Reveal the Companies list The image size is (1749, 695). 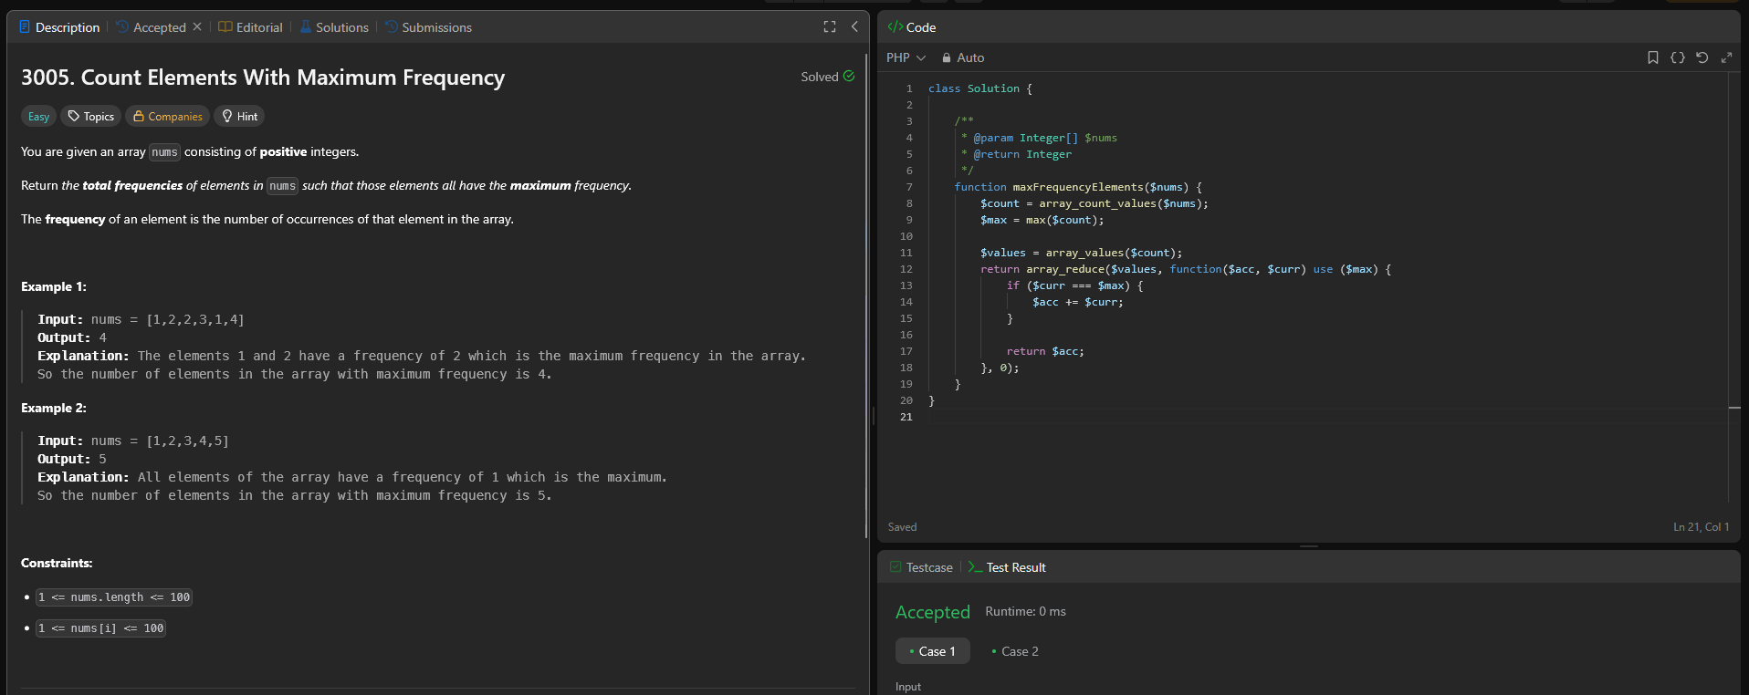pyautogui.click(x=168, y=117)
